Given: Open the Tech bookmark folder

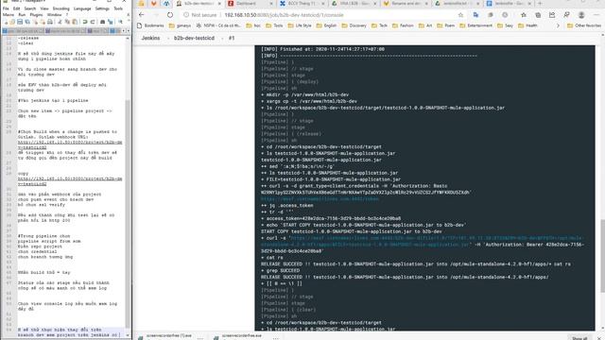Looking at the screenshot, I should click(380, 25).
